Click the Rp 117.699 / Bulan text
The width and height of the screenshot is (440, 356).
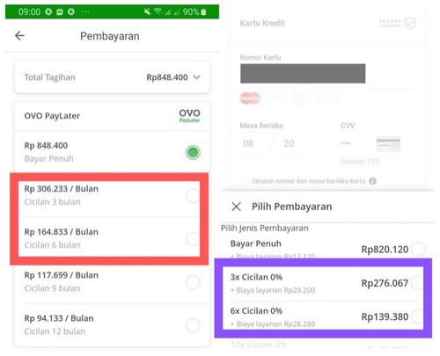click(x=62, y=275)
